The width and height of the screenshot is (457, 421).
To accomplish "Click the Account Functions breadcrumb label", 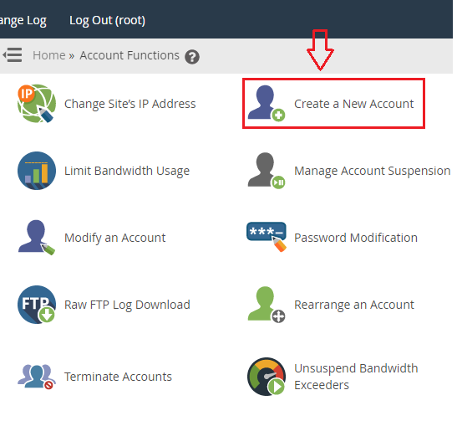I will point(129,55).
